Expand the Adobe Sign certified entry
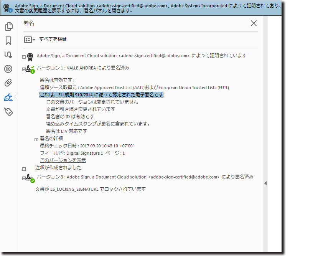This screenshot has height=256, width=318. (24, 57)
